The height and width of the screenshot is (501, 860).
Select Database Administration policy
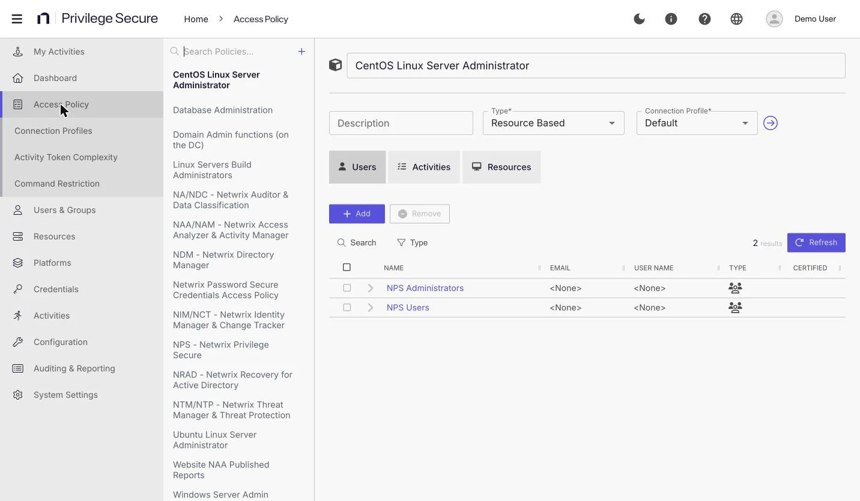point(223,110)
